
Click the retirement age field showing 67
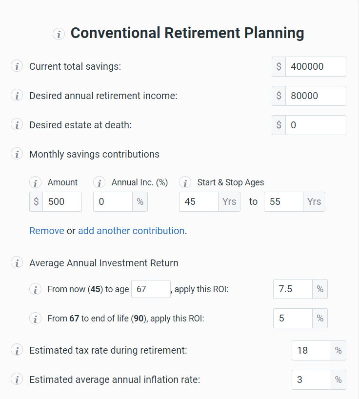151,289
